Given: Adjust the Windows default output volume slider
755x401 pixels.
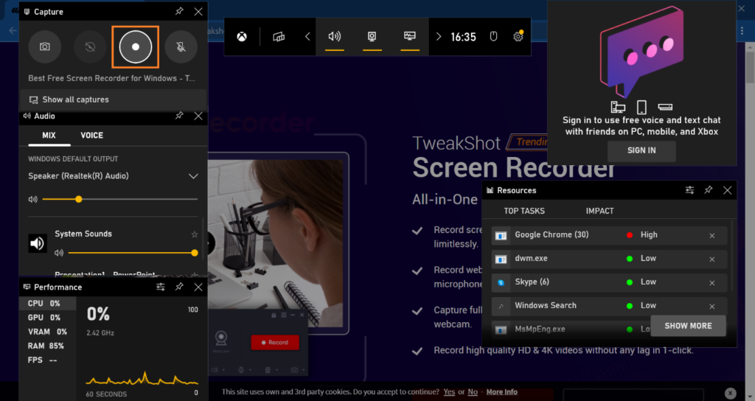Looking at the screenshot, I should [x=120, y=199].
